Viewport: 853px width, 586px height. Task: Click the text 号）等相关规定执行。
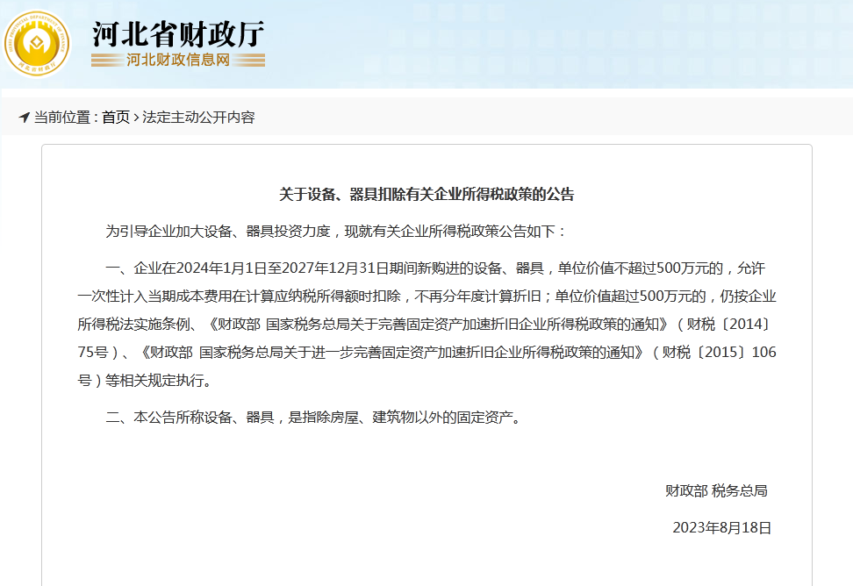click(146, 381)
